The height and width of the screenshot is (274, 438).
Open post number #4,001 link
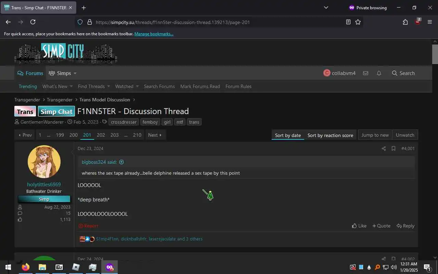click(408, 148)
